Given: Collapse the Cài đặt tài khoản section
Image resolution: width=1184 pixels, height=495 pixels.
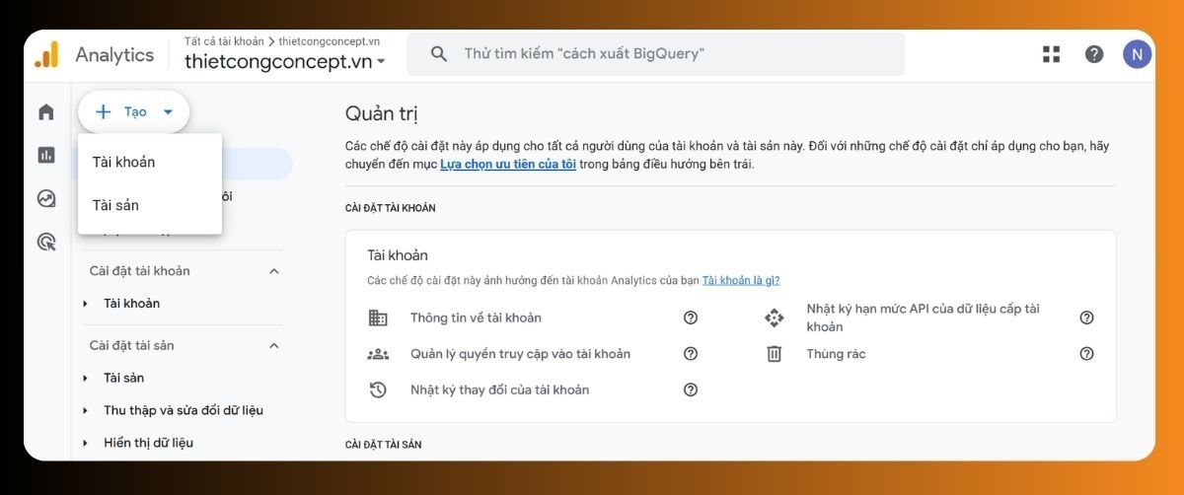Looking at the screenshot, I should coord(274,271).
